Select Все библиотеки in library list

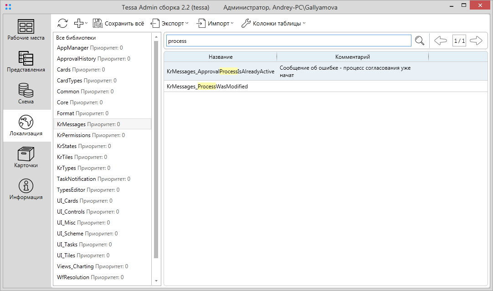76,38
